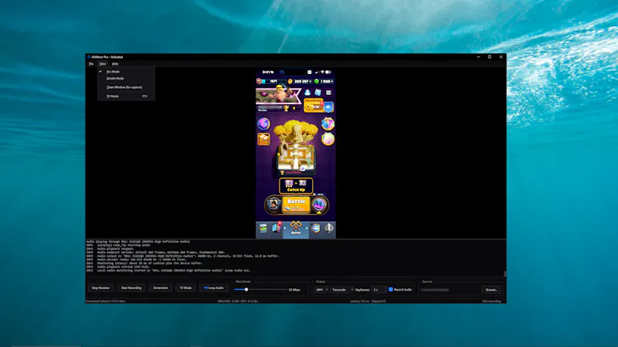Screen dimensions: 618x347
Task: Tap the Pass Royale banner
Action: pos(314,106)
